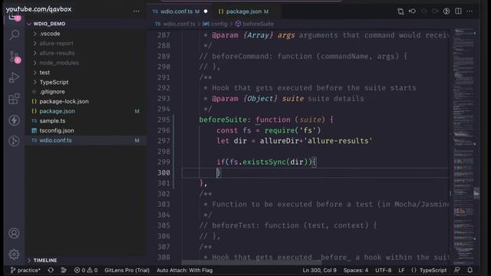Open notifications bell
This screenshot has width=491, height=276.
pyautogui.click(x=470, y=270)
